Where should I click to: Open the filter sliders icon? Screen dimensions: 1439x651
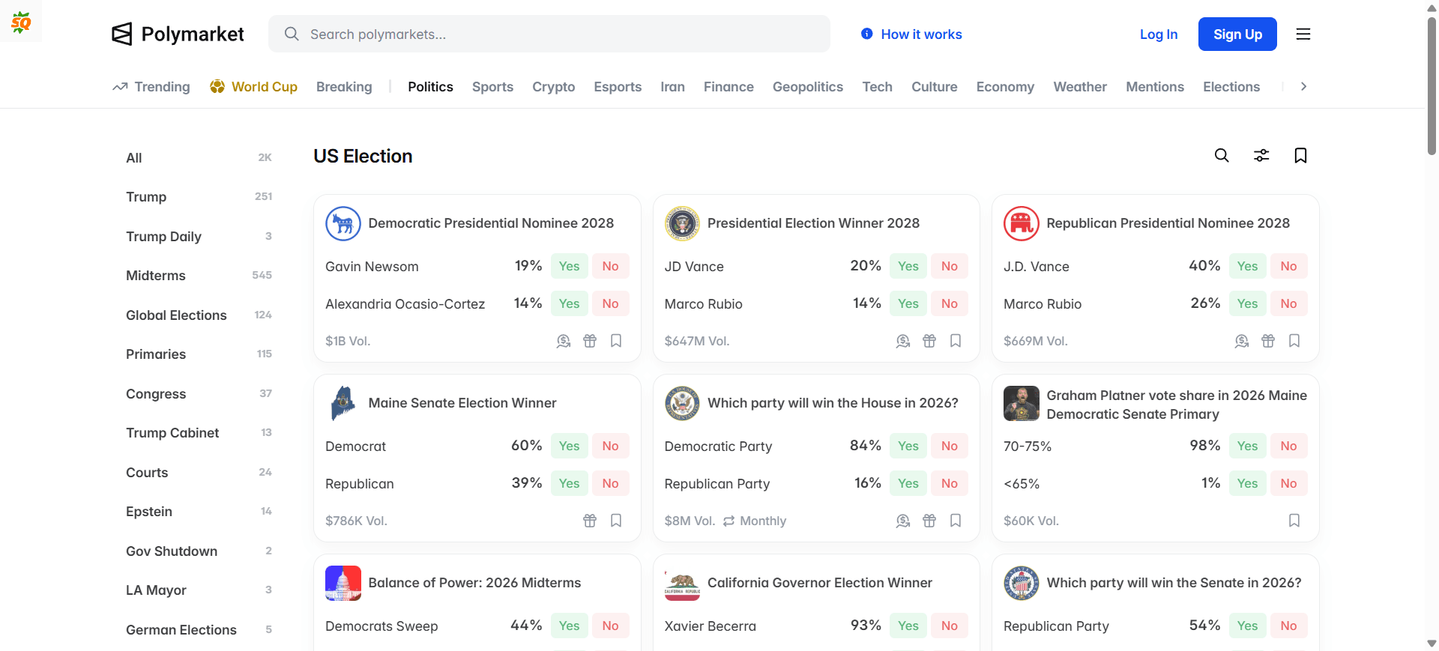click(x=1261, y=155)
